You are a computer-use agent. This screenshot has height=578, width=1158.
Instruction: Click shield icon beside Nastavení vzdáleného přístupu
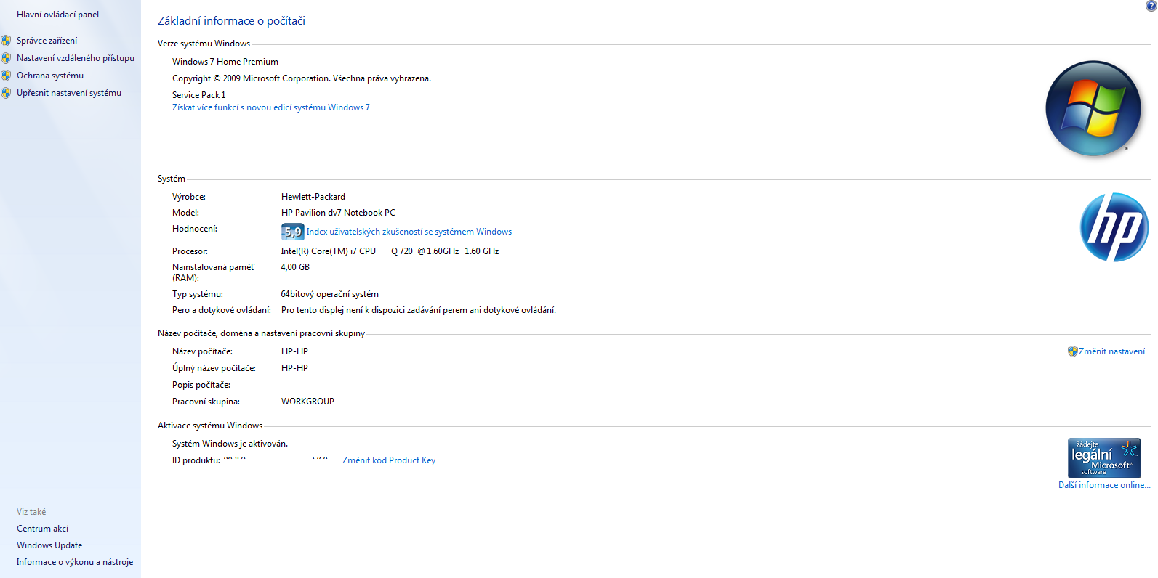[x=6, y=58]
